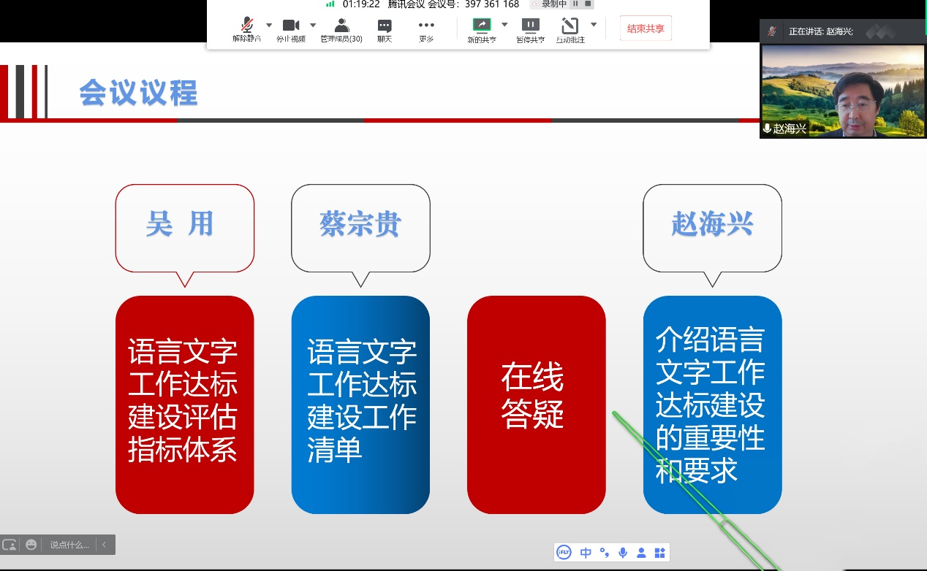
Task: Open 互动批注 annotation tool
Action: click(x=570, y=29)
